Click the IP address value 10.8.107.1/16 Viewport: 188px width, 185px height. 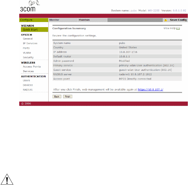[128, 52]
